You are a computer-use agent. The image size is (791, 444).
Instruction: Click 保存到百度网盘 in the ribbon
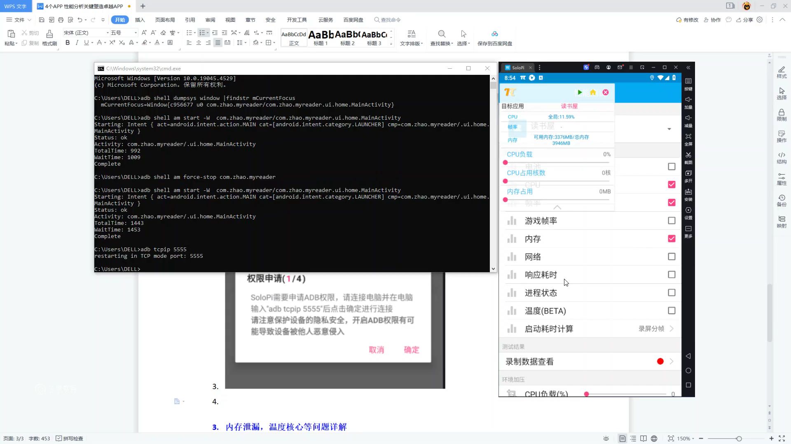494,38
